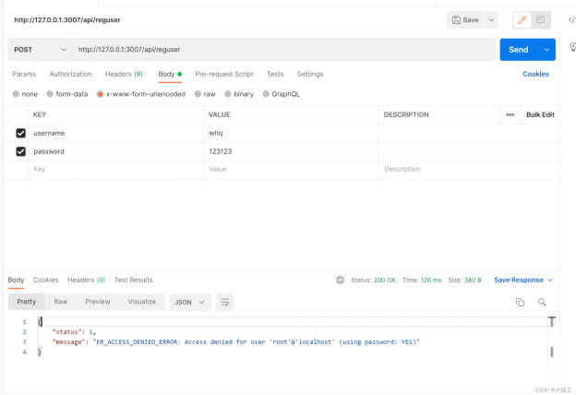Open the Cookies link
This screenshot has height=395, width=576.
[535, 74]
